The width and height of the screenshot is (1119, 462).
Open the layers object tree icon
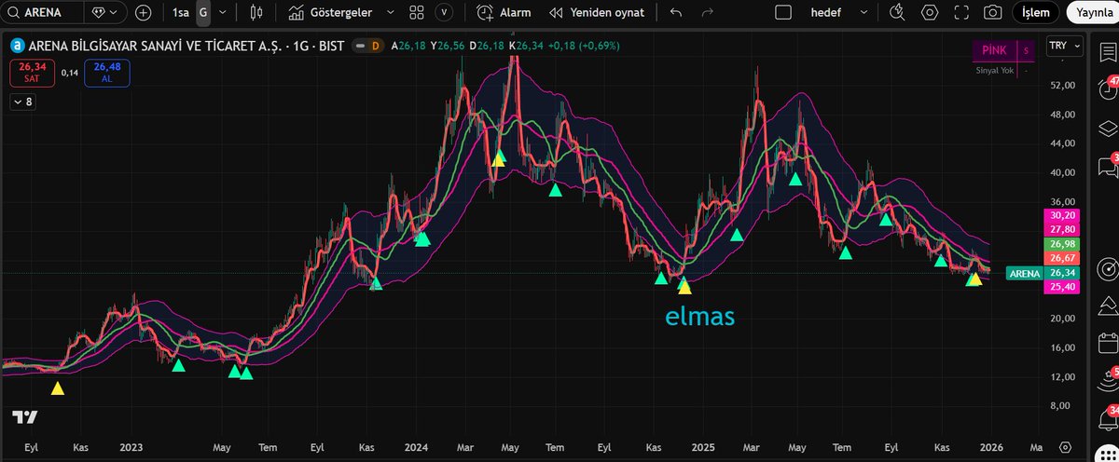click(x=1107, y=128)
